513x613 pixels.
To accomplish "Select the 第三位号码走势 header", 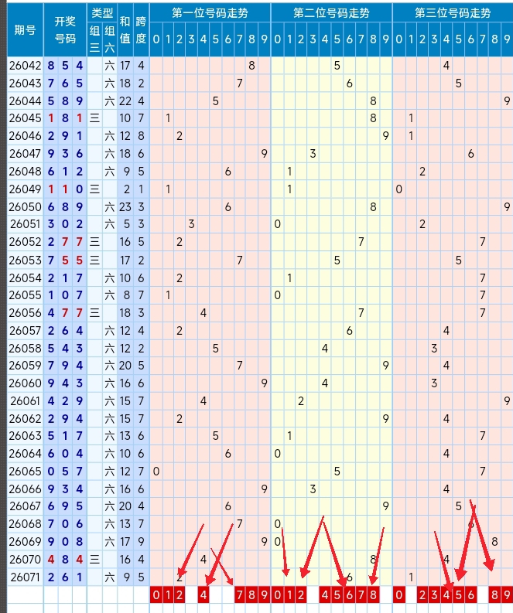I will click(453, 13).
